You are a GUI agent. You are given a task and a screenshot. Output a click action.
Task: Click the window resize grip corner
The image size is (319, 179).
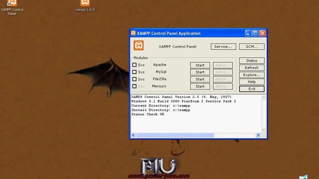pyautogui.click(x=264, y=135)
